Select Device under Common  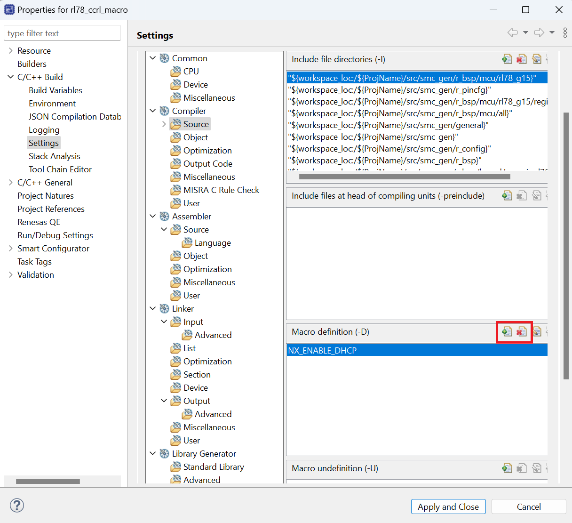pyautogui.click(x=196, y=85)
